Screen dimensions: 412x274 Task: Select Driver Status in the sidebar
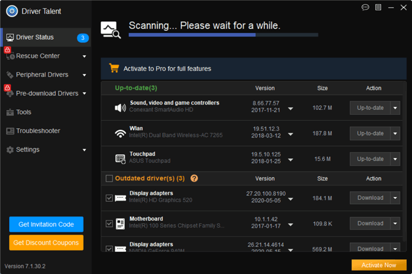click(46, 37)
